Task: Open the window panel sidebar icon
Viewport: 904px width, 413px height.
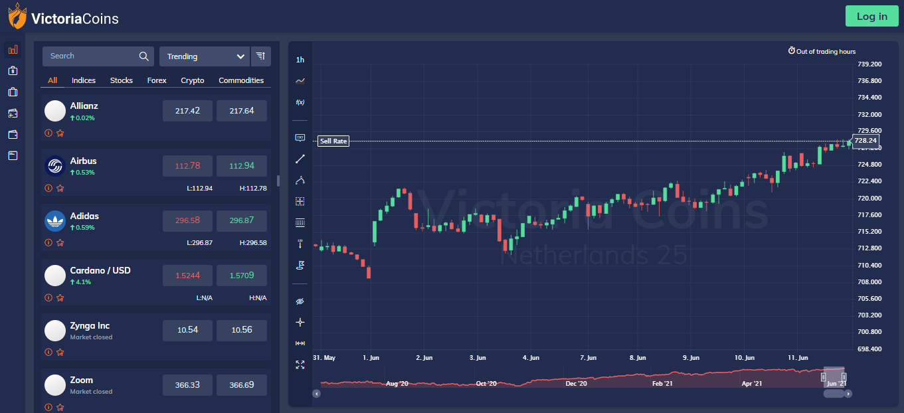Action: click(x=13, y=155)
